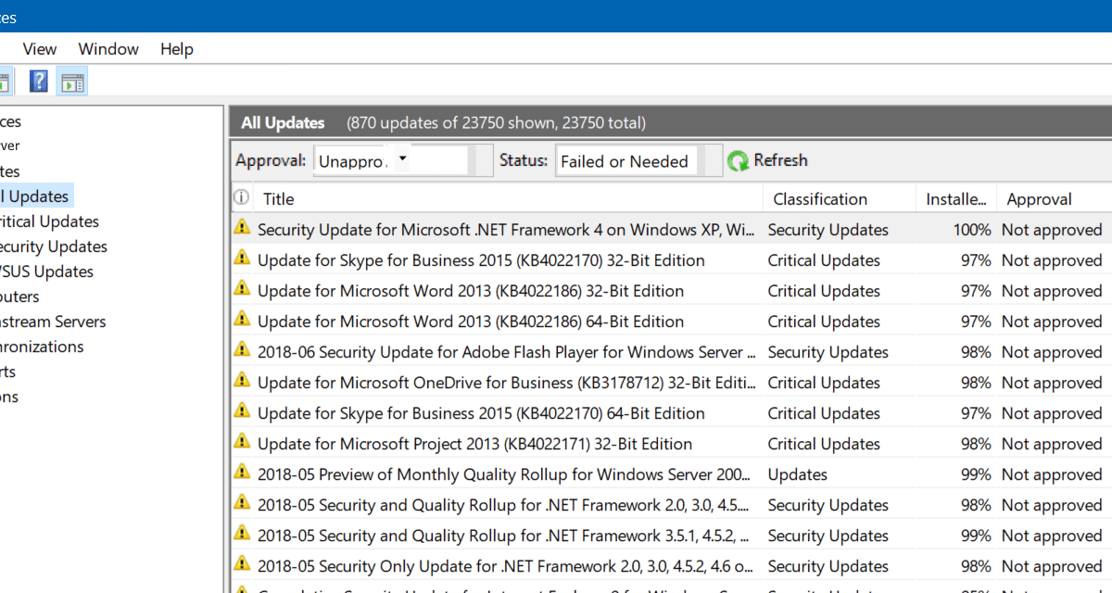Click warning icon beside Project 2013 update
The height and width of the screenshot is (593, 1112).
pos(242,444)
